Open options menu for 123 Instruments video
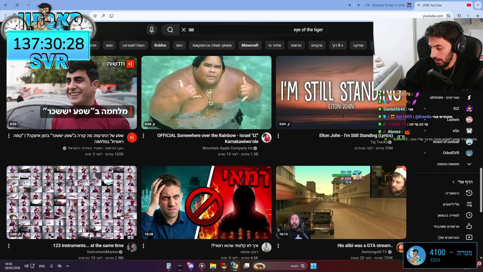 tap(9, 246)
